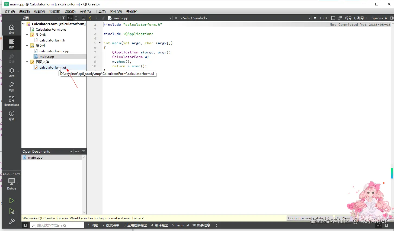
Task: Show the 3 应用程序输出 pane
Action: point(135,225)
